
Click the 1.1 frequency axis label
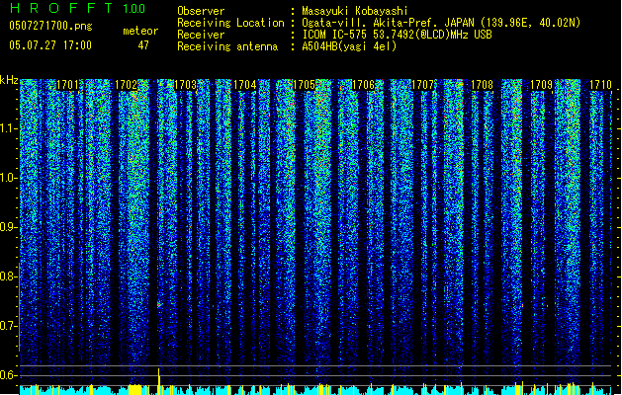point(9,128)
